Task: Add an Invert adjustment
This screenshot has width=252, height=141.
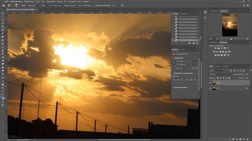Action: coord(215,55)
